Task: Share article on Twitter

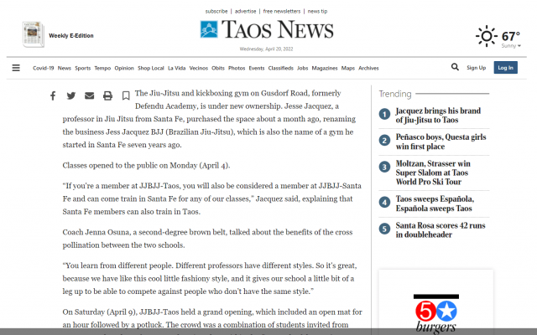Action: click(x=71, y=96)
